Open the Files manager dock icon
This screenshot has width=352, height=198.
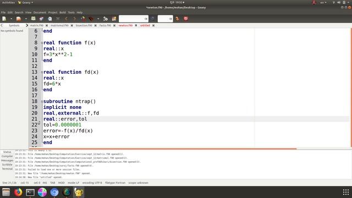pyautogui.click(x=6, y=192)
